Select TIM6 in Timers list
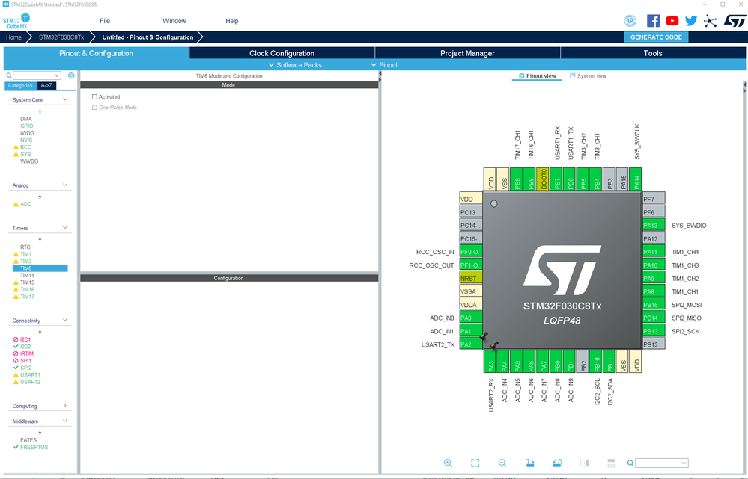The height and width of the screenshot is (479, 748). (x=40, y=268)
